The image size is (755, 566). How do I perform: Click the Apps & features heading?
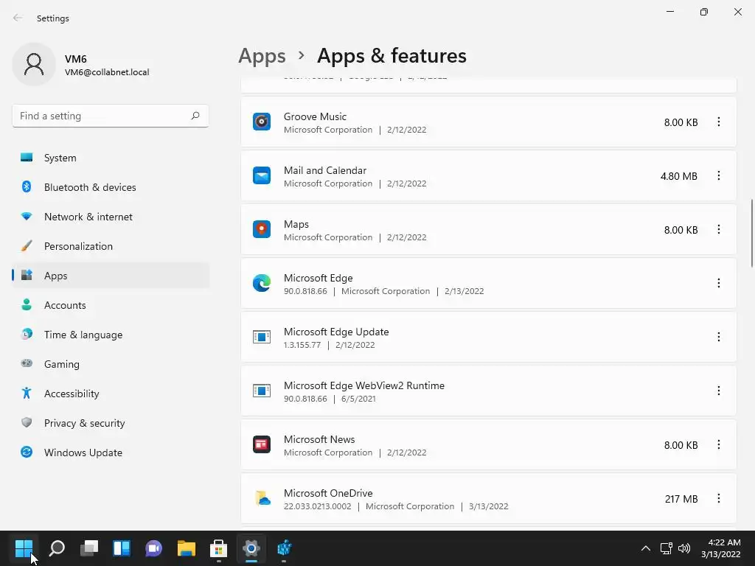tap(392, 56)
